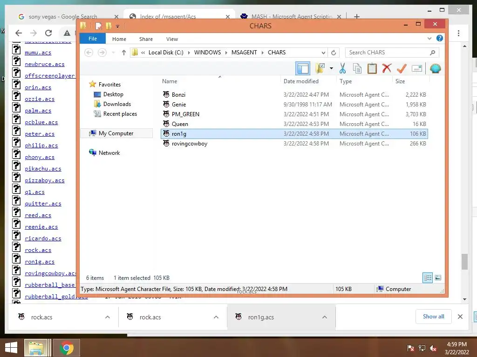Select Network in navigation pane
Image resolution: width=477 pixels, height=357 pixels.
[109, 152]
